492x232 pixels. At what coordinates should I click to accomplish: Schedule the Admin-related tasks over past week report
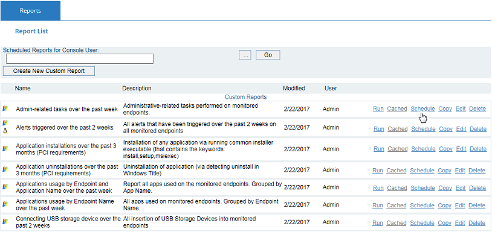(422, 109)
